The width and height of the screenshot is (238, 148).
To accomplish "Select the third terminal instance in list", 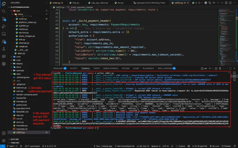I will click(x=234, y=79).
